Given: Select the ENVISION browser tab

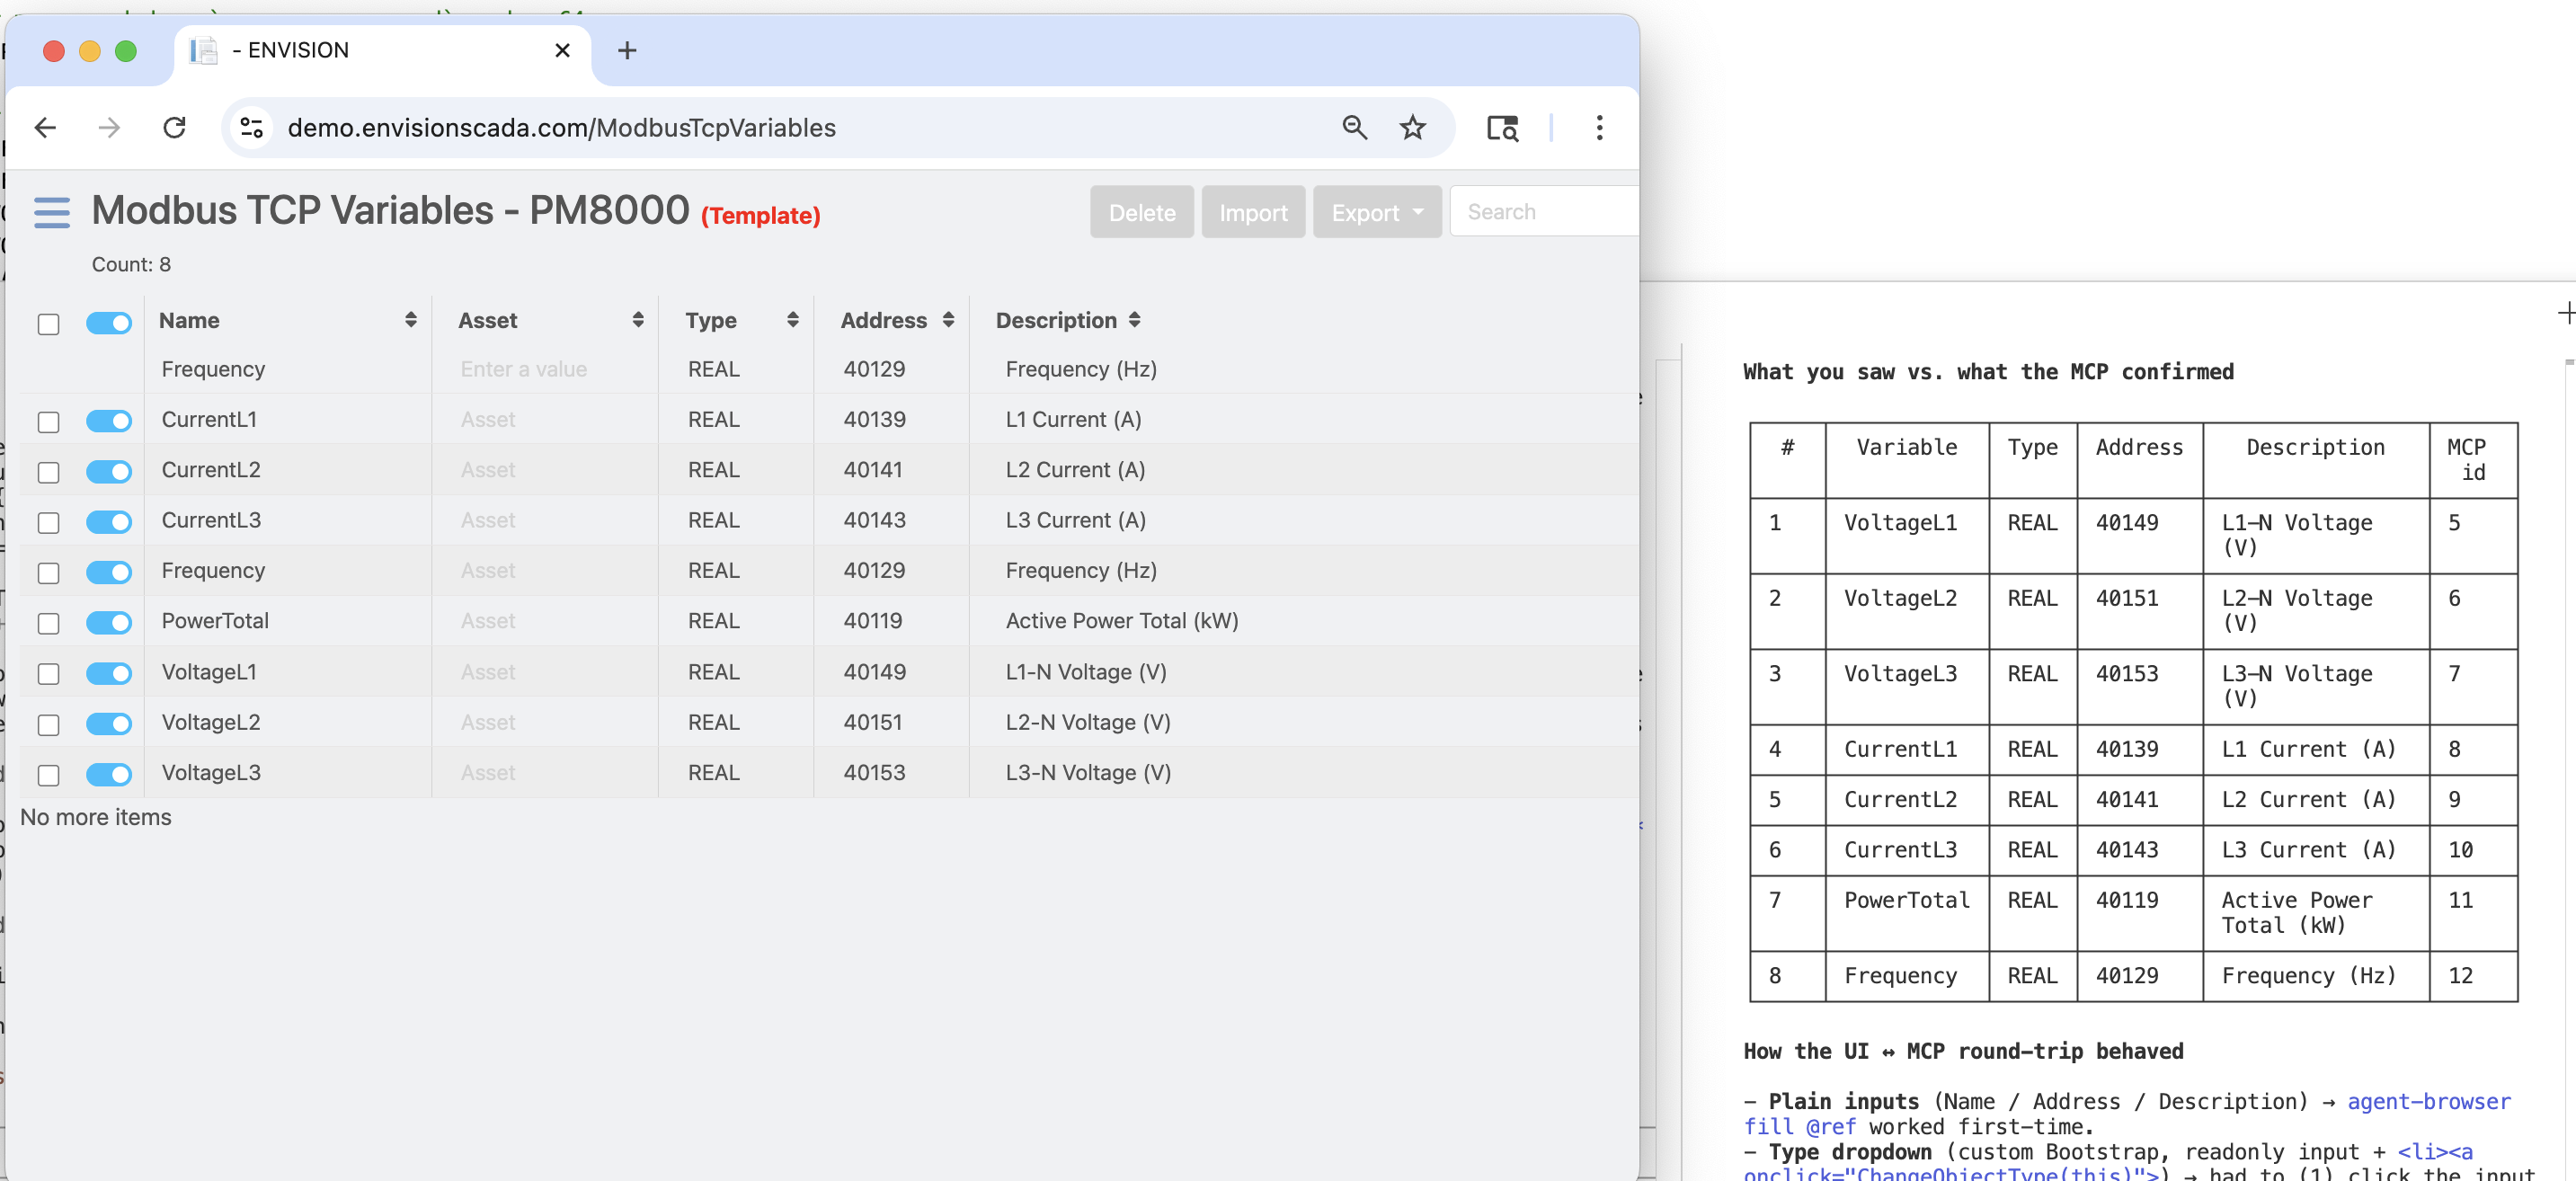Looking at the screenshot, I should coord(383,50).
